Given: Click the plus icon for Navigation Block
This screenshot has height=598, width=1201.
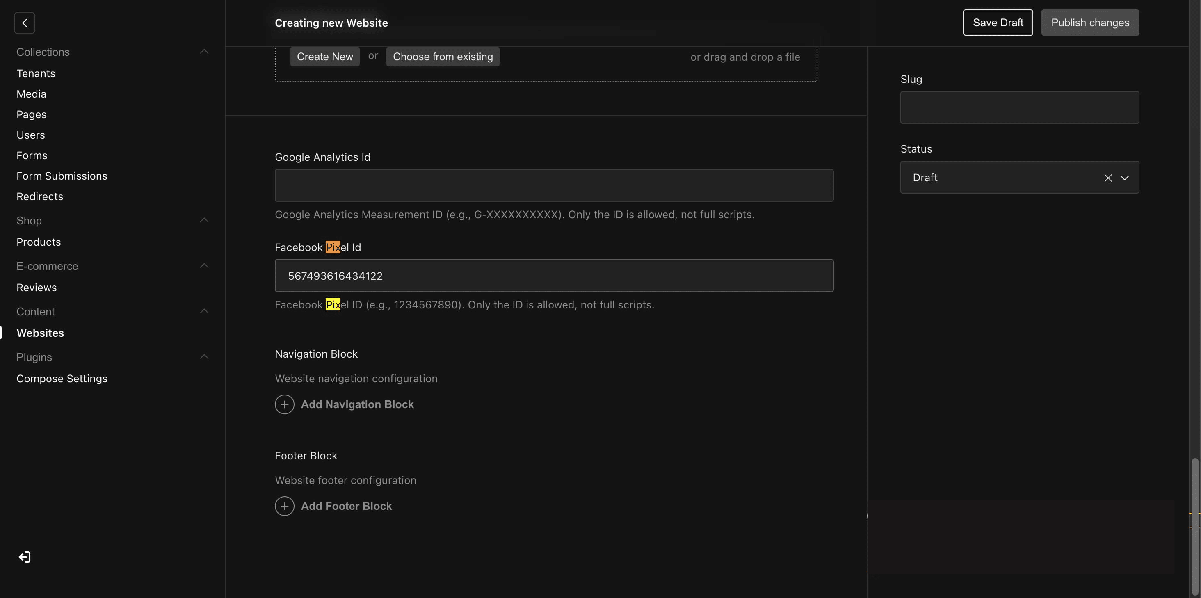Looking at the screenshot, I should point(284,404).
